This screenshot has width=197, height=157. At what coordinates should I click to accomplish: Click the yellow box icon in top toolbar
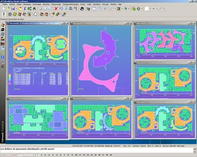[x=20, y=9]
